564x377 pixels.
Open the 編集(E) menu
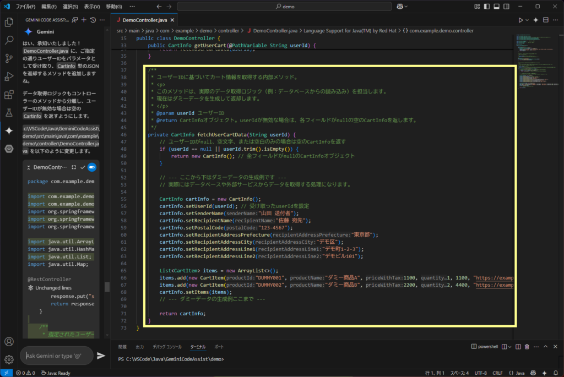pos(48,7)
